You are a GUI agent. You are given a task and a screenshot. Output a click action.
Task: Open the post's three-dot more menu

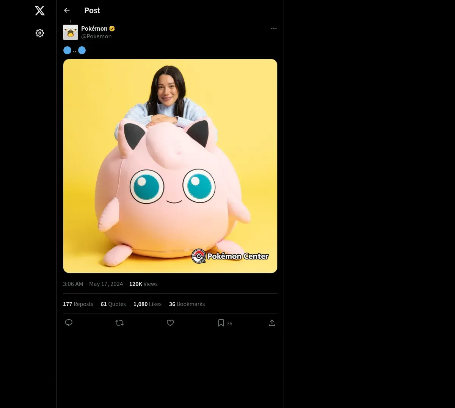click(274, 28)
